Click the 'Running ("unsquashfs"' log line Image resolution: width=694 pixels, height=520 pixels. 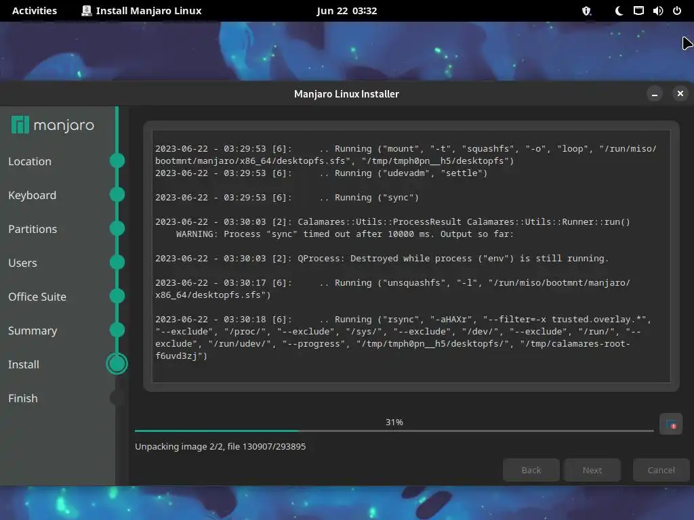[x=392, y=288]
